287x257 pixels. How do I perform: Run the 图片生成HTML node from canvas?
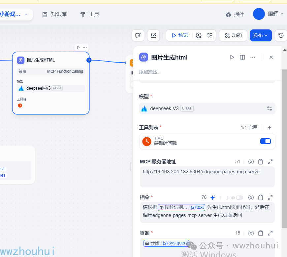(78, 47)
